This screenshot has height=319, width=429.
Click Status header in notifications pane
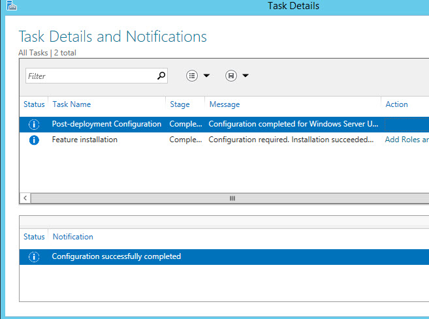[34, 236]
